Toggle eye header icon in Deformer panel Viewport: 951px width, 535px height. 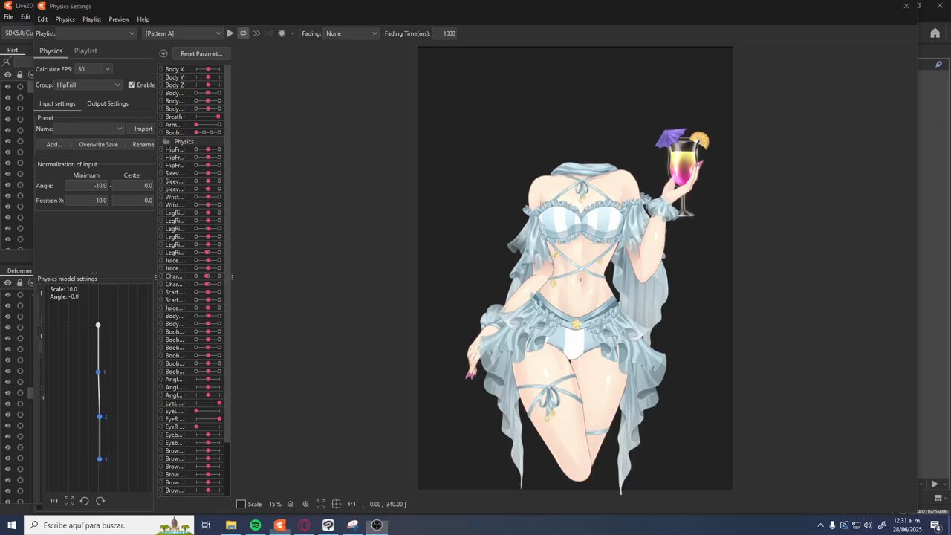point(7,282)
